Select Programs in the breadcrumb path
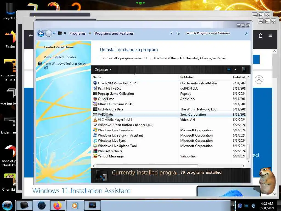 tap(77, 33)
